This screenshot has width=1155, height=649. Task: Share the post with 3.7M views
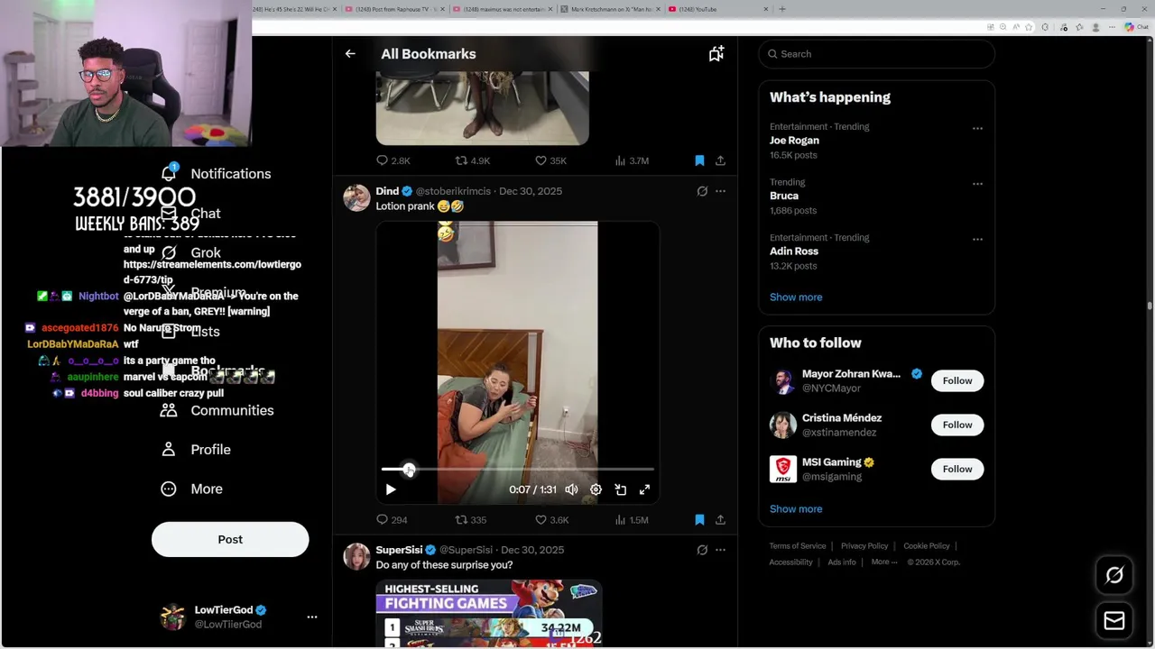[x=720, y=160]
